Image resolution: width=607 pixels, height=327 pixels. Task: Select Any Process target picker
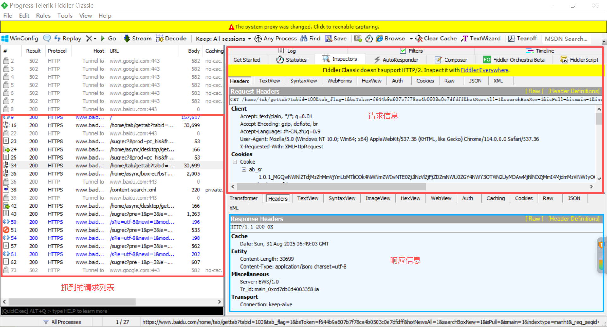(x=276, y=39)
